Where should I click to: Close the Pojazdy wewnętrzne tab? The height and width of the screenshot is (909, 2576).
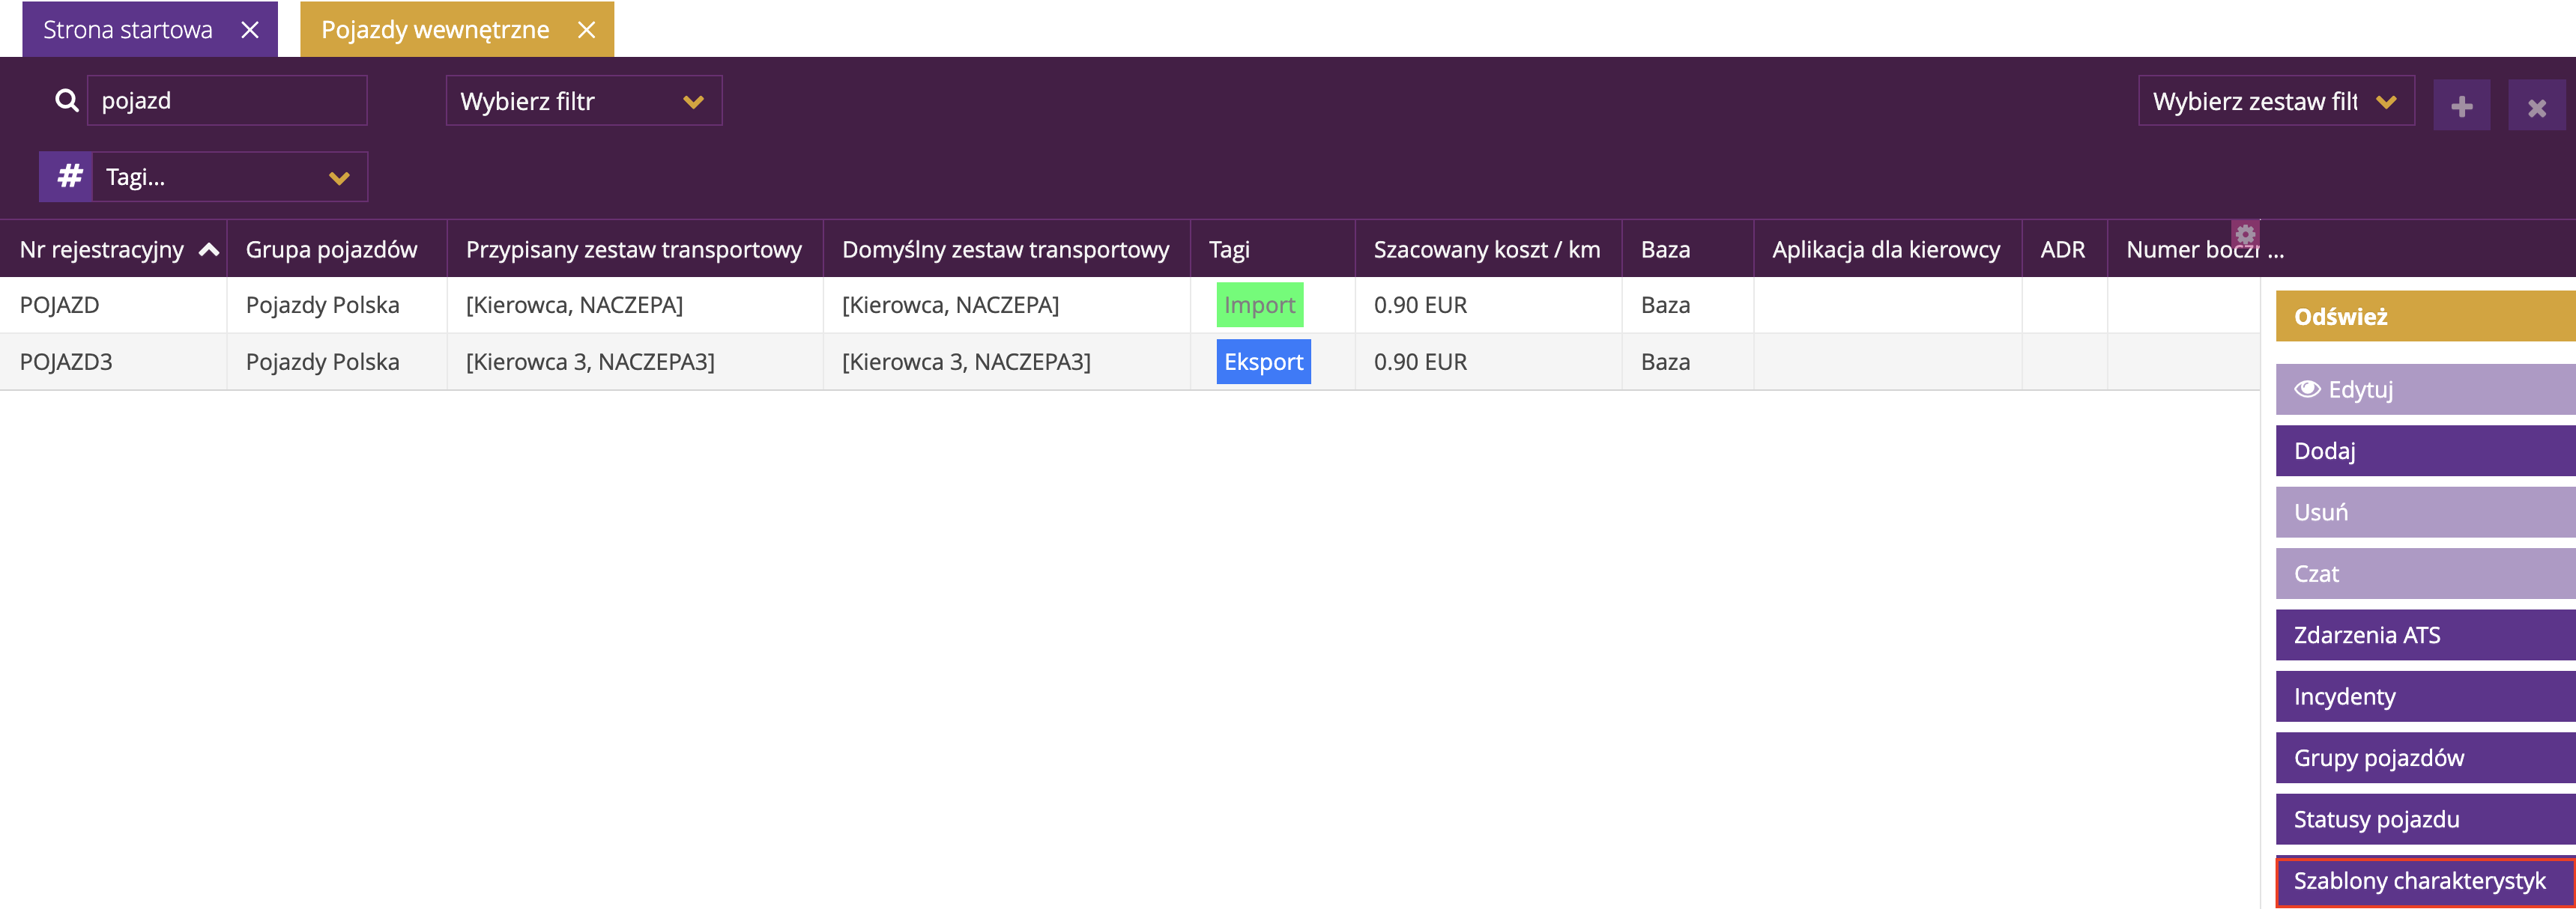(x=587, y=30)
